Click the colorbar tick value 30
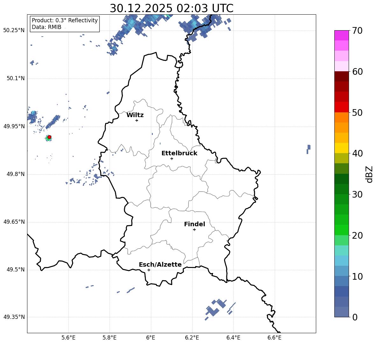 tap(357, 194)
